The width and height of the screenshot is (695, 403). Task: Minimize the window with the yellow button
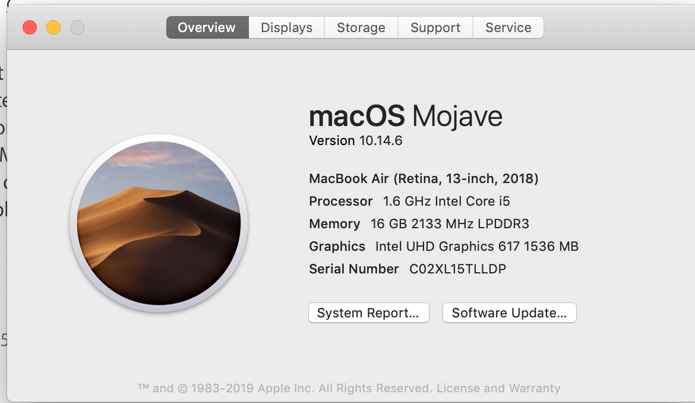coord(53,27)
